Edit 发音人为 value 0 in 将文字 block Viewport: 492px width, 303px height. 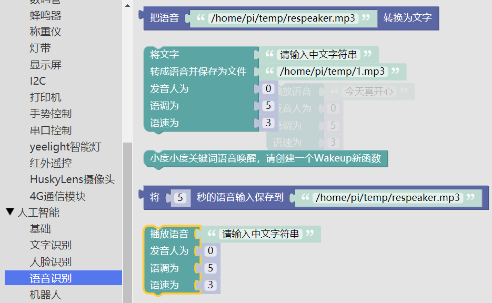point(268,88)
